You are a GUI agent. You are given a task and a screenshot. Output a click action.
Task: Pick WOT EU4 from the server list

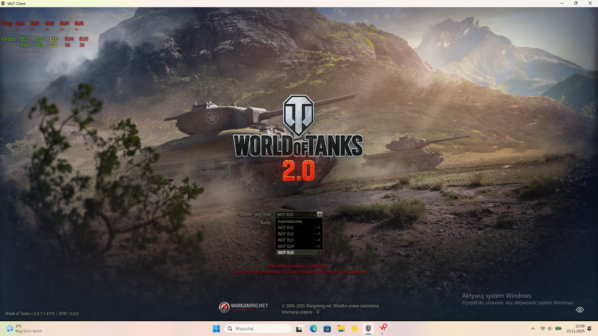tap(299, 246)
